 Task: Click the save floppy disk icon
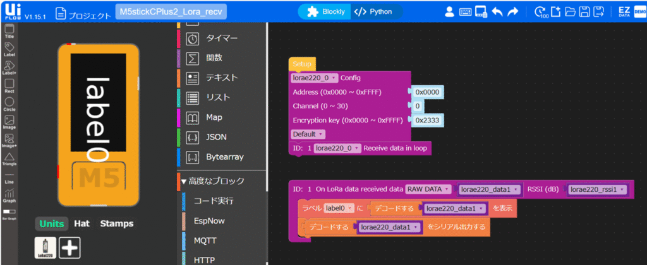point(585,11)
